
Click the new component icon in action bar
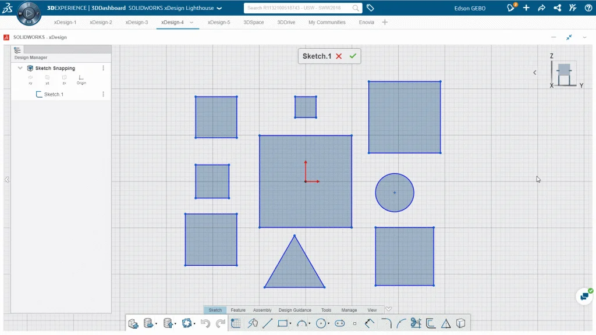(x=133, y=323)
